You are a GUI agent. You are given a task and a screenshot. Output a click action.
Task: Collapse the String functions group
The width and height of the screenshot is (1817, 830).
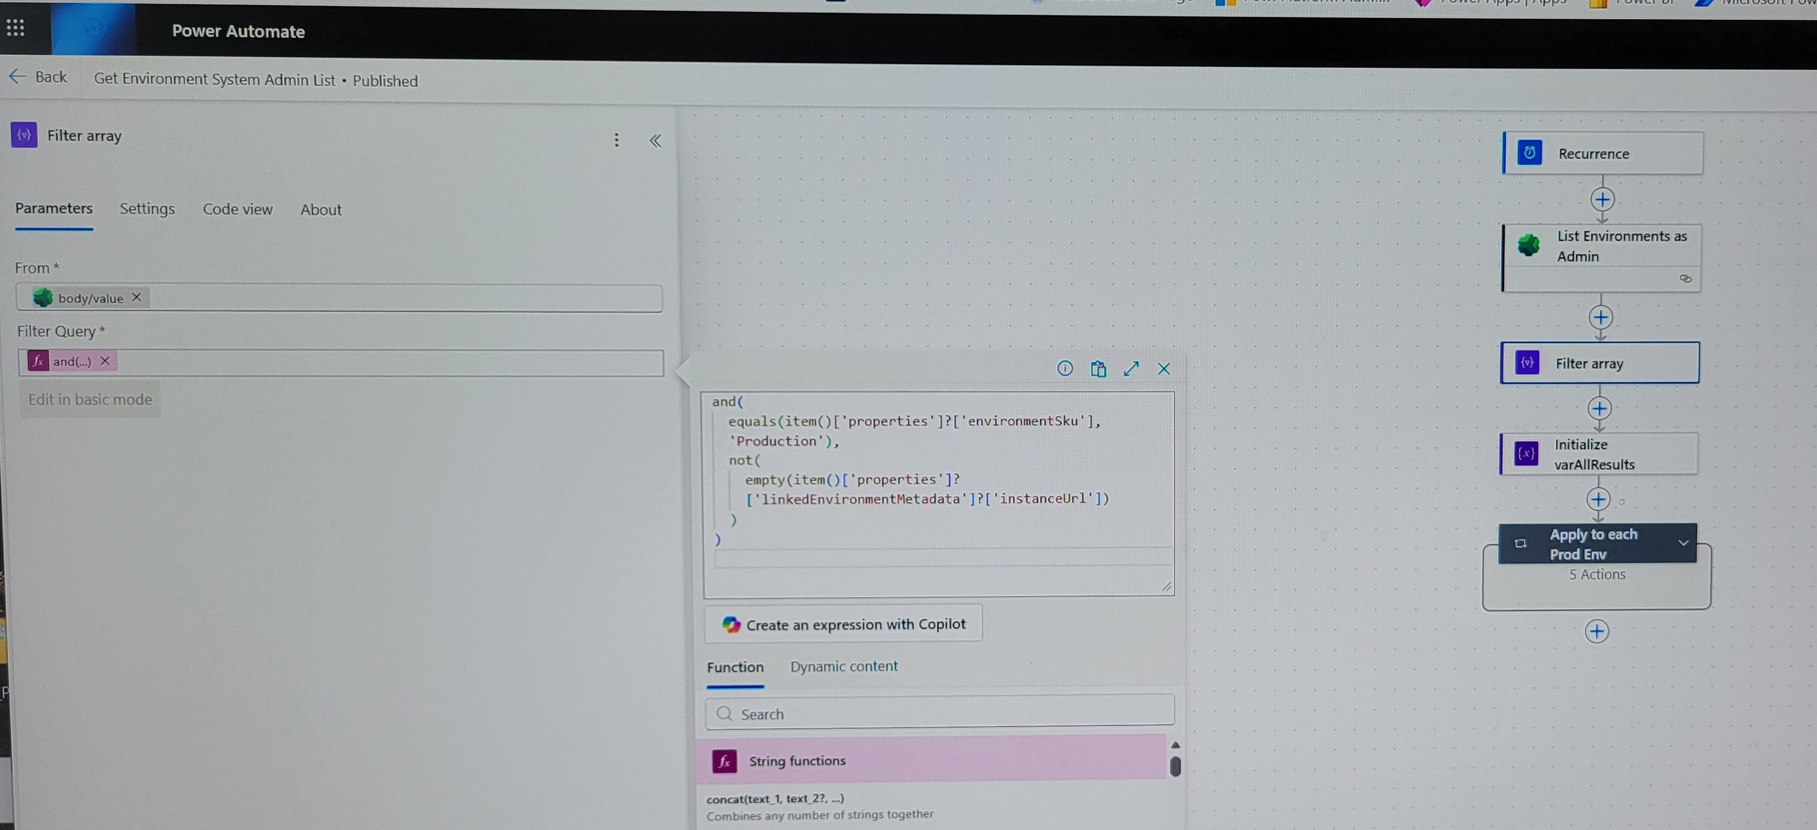[931, 760]
